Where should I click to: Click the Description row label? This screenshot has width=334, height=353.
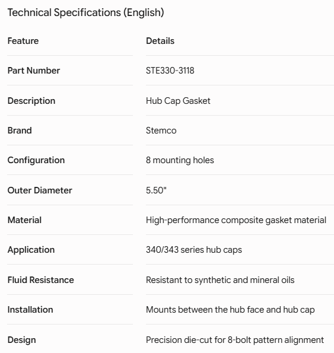31,101
